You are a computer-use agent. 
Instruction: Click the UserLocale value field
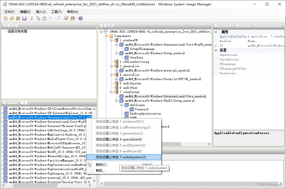click(265, 73)
